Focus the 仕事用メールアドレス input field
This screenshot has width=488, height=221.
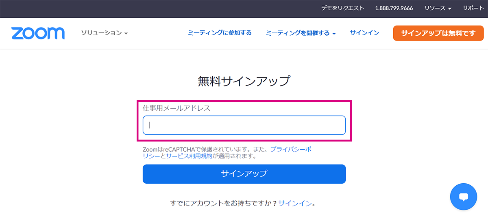[244, 125]
